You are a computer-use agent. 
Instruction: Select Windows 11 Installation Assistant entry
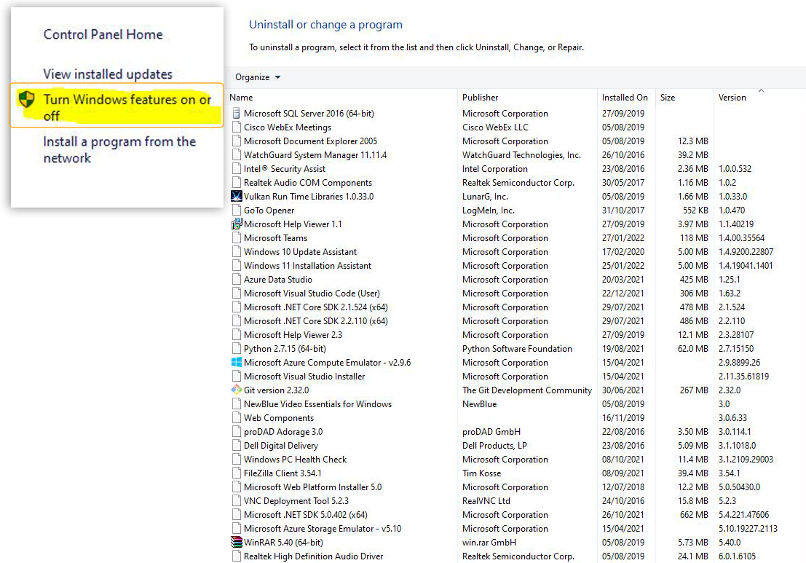point(307,265)
